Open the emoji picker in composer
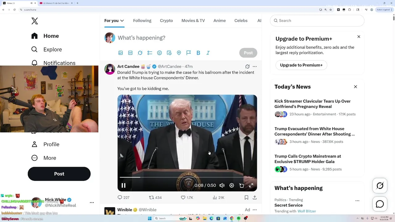Image resolution: width=395 pixels, height=222 pixels. 160,53
